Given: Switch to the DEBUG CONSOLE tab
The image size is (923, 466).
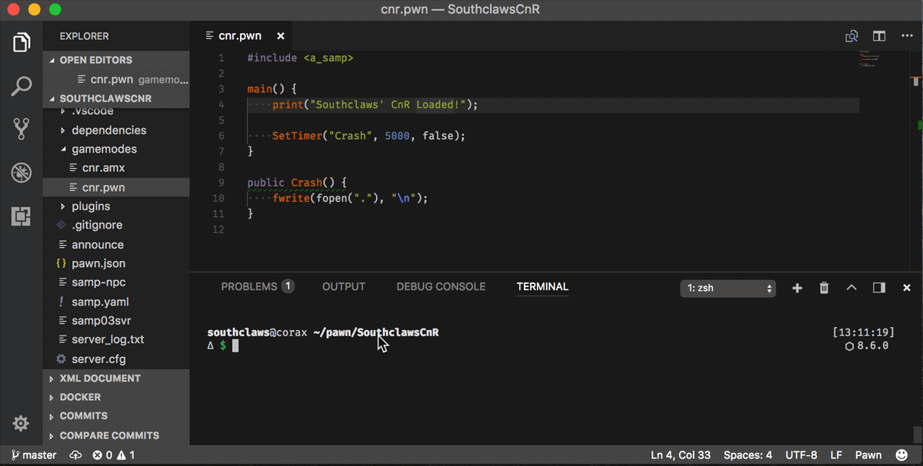Looking at the screenshot, I should [x=441, y=286].
